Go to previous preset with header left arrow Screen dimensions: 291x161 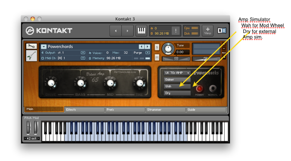click(x=116, y=31)
